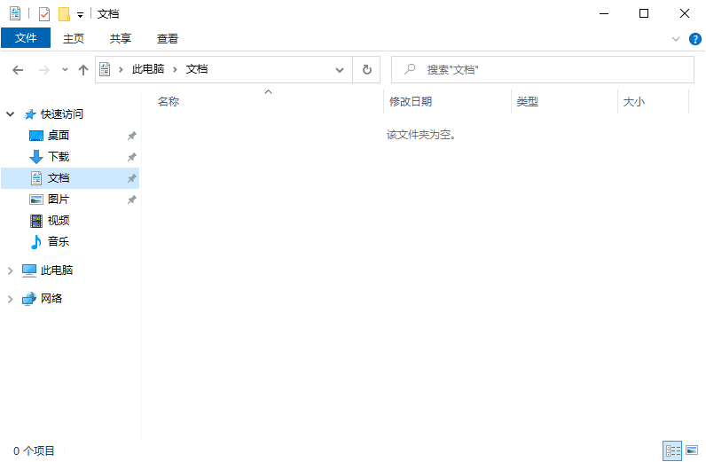The width and height of the screenshot is (706, 462).
Task: Switch to the 查看 ribbon tab
Action: 168,39
